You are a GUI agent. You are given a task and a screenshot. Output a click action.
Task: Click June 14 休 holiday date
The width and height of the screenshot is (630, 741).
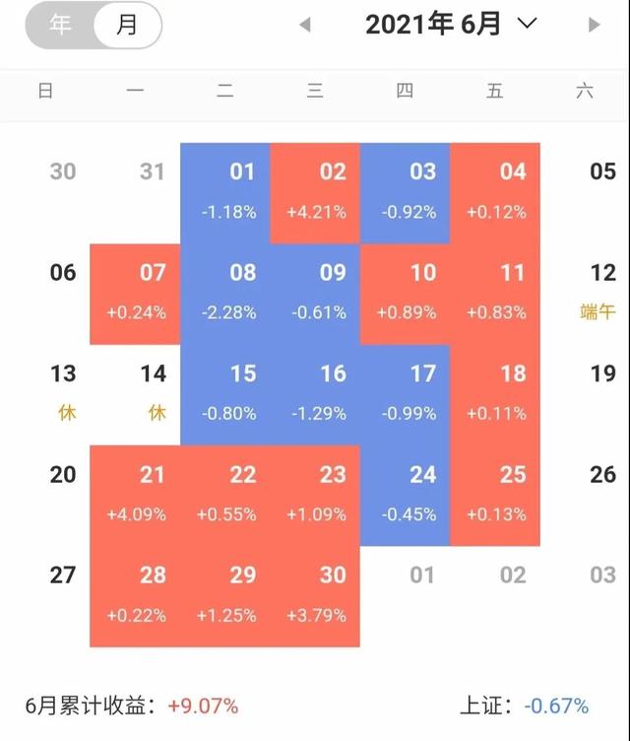(153, 392)
